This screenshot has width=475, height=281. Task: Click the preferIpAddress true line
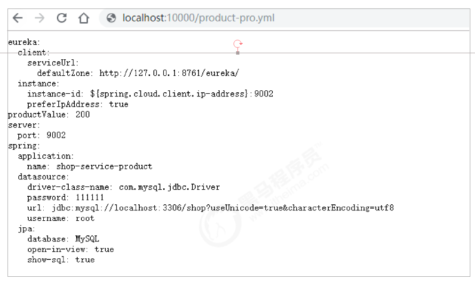78,104
